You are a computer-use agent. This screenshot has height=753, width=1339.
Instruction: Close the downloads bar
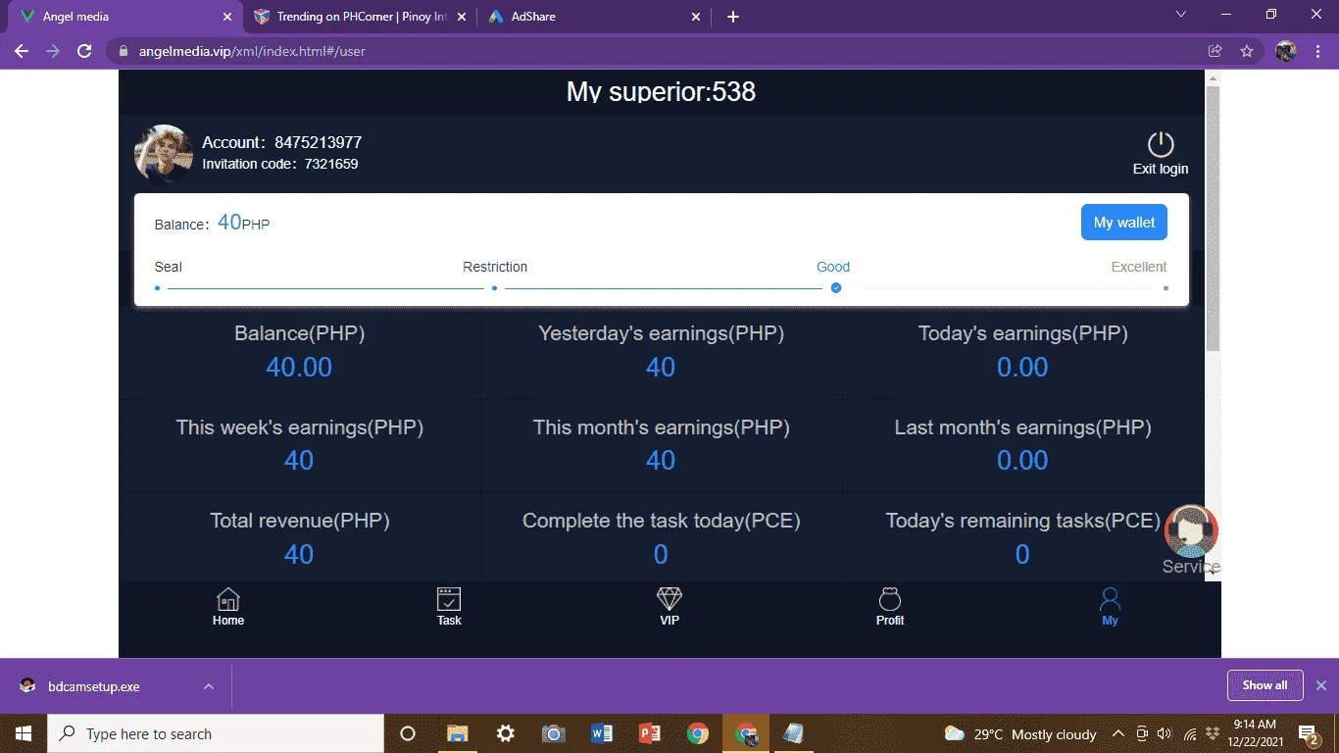point(1321,685)
